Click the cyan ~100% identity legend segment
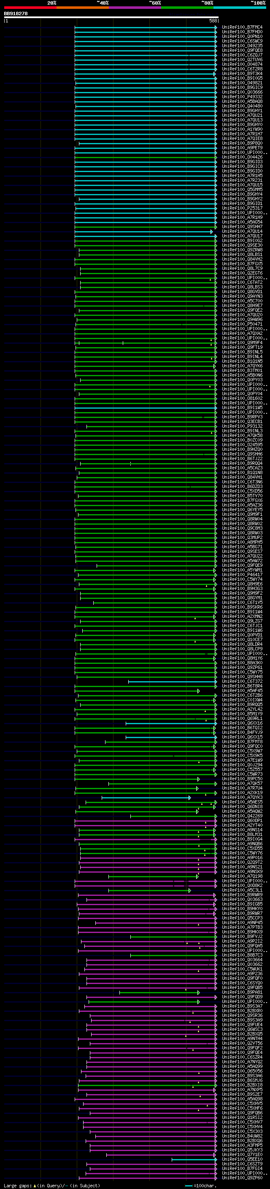Image resolution: width=270 pixels, height=1189 pixels. click(240, 8)
